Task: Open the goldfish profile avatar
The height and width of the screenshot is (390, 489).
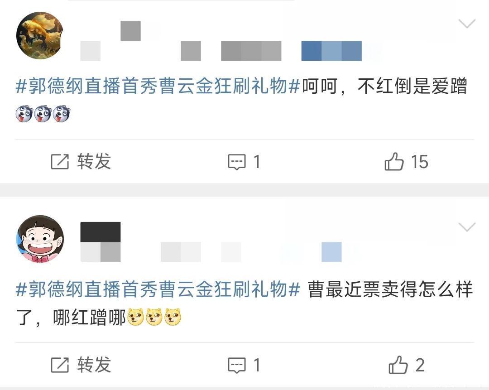Action: [x=40, y=35]
